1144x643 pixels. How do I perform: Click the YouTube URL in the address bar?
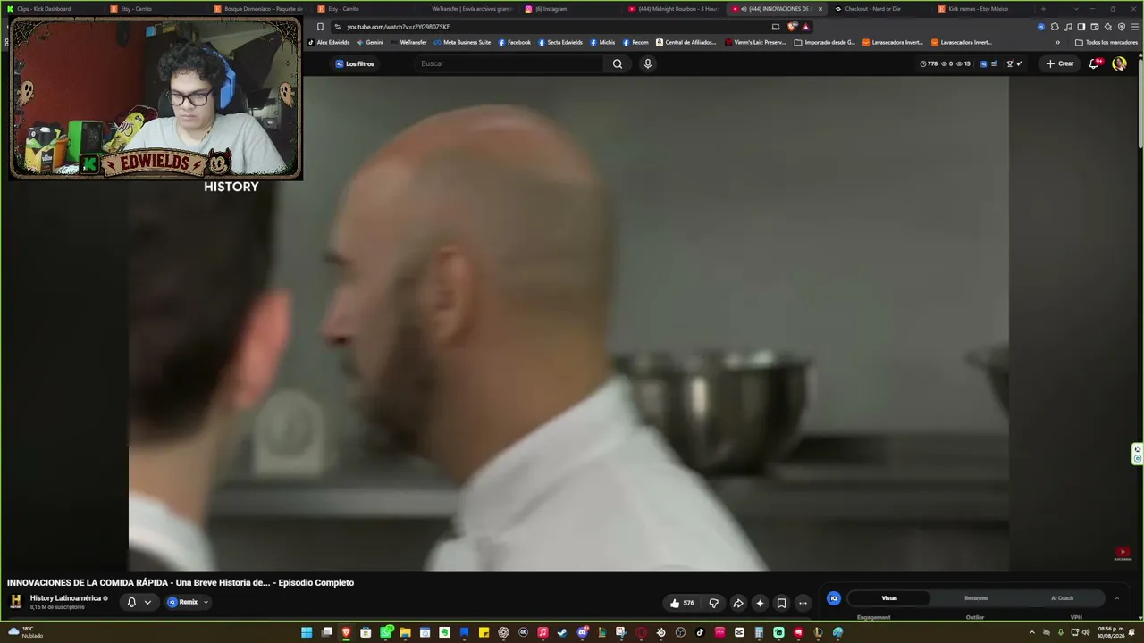coord(399,27)
